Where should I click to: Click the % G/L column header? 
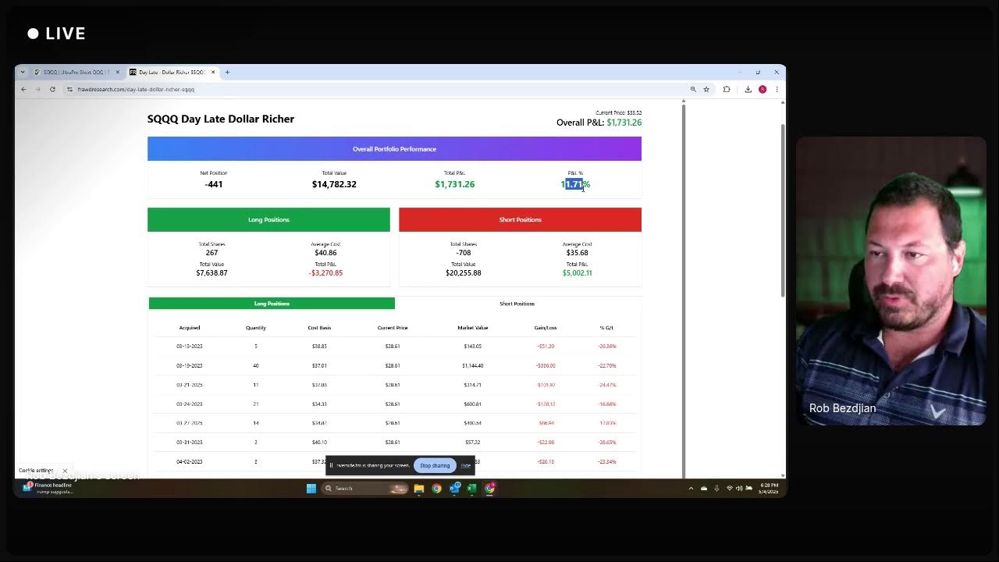pyautogui.click(x=606, y=328)
